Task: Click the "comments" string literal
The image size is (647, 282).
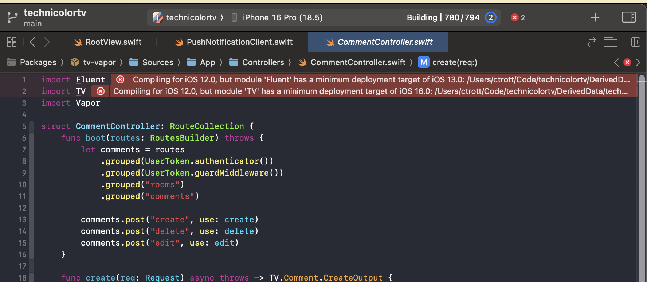Action: [170, 196]
